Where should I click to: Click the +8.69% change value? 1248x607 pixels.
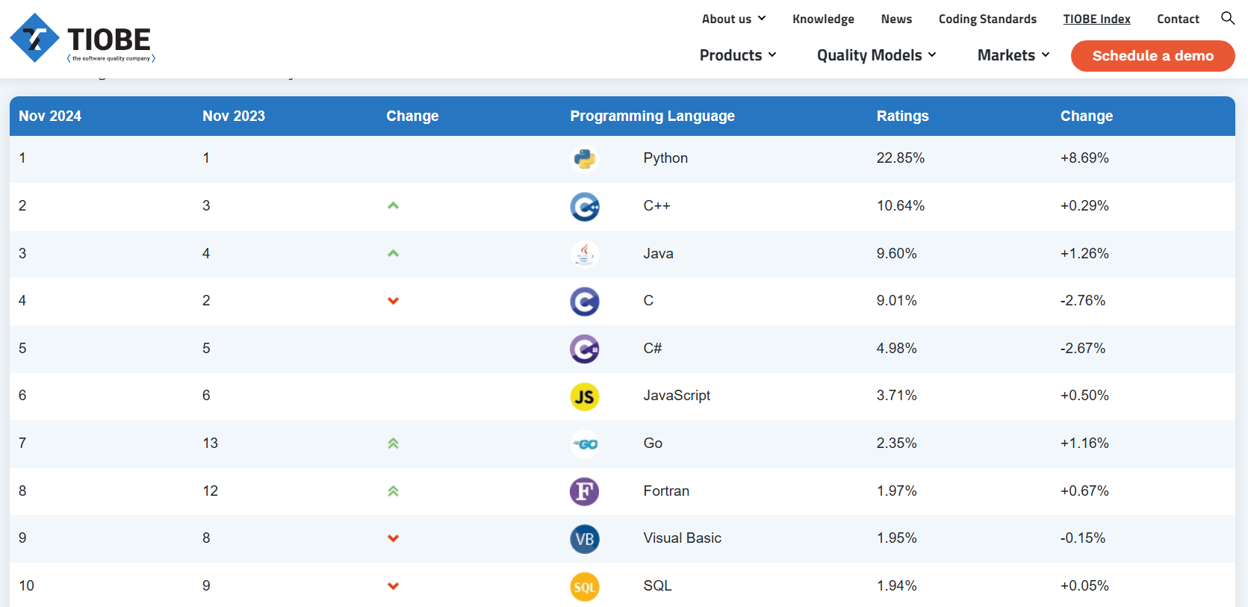click(1084, 158)
